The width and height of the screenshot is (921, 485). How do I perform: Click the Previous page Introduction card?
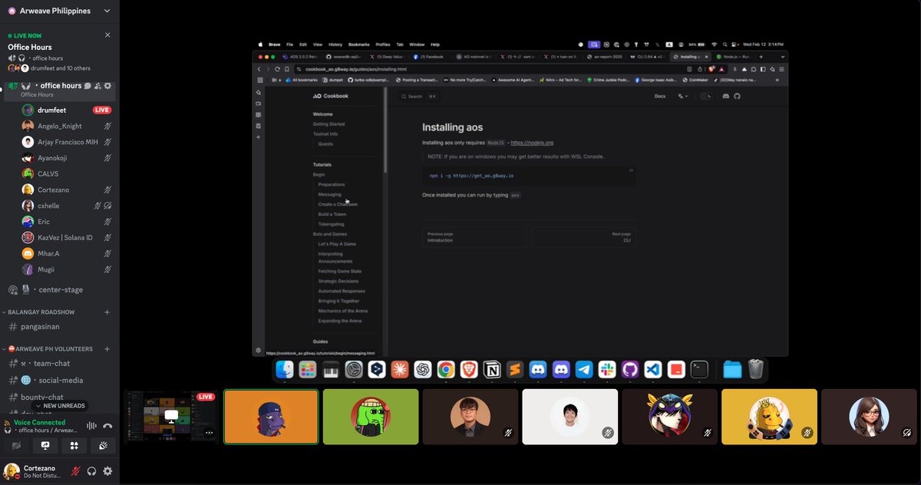[474, 237]
